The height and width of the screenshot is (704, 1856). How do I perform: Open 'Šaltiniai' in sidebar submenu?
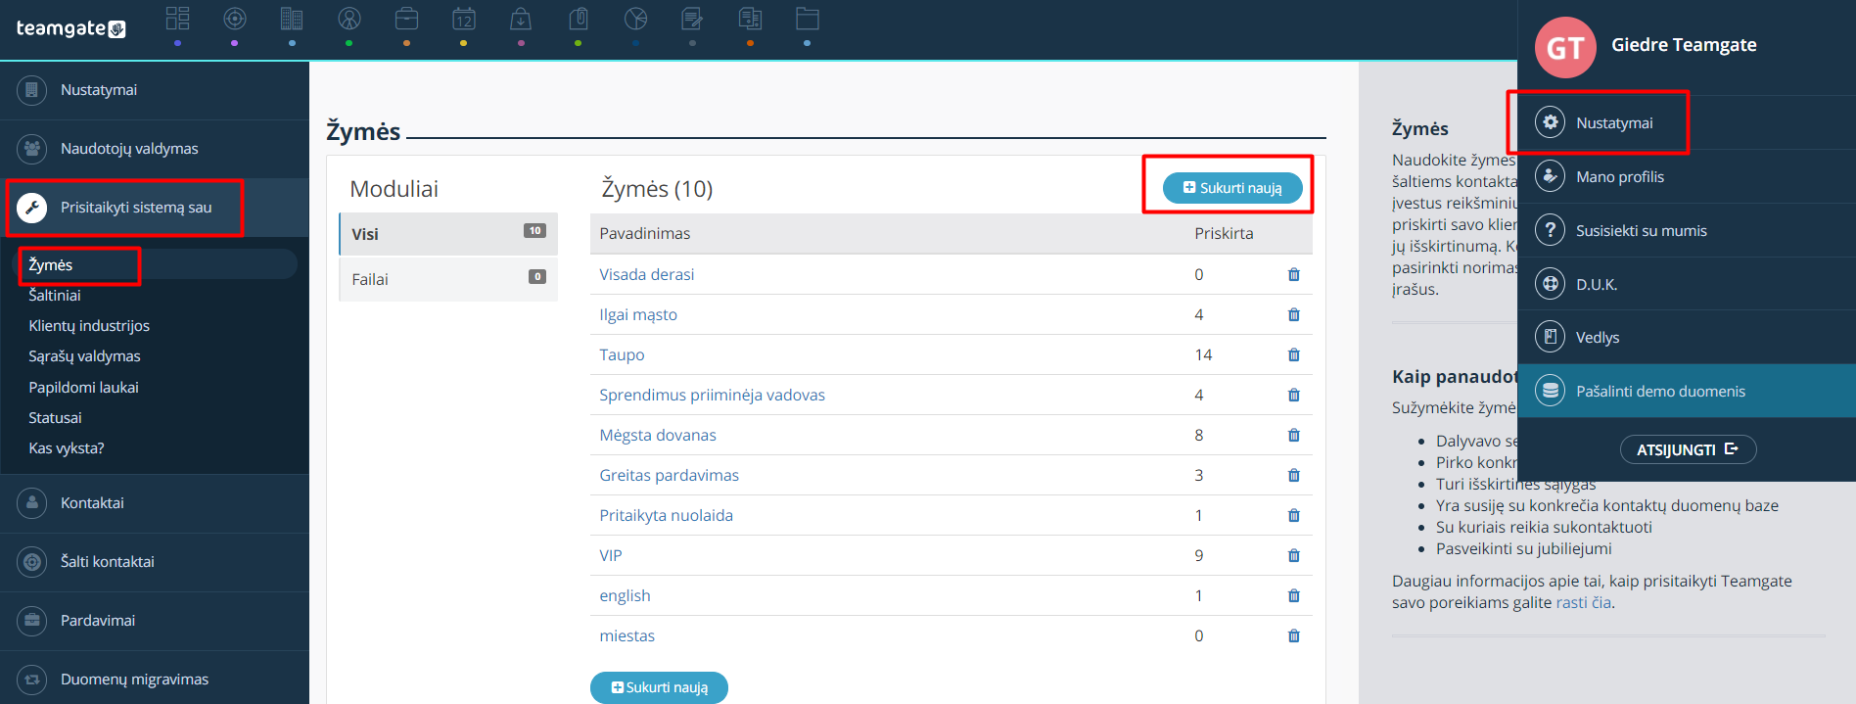point(55,296)
